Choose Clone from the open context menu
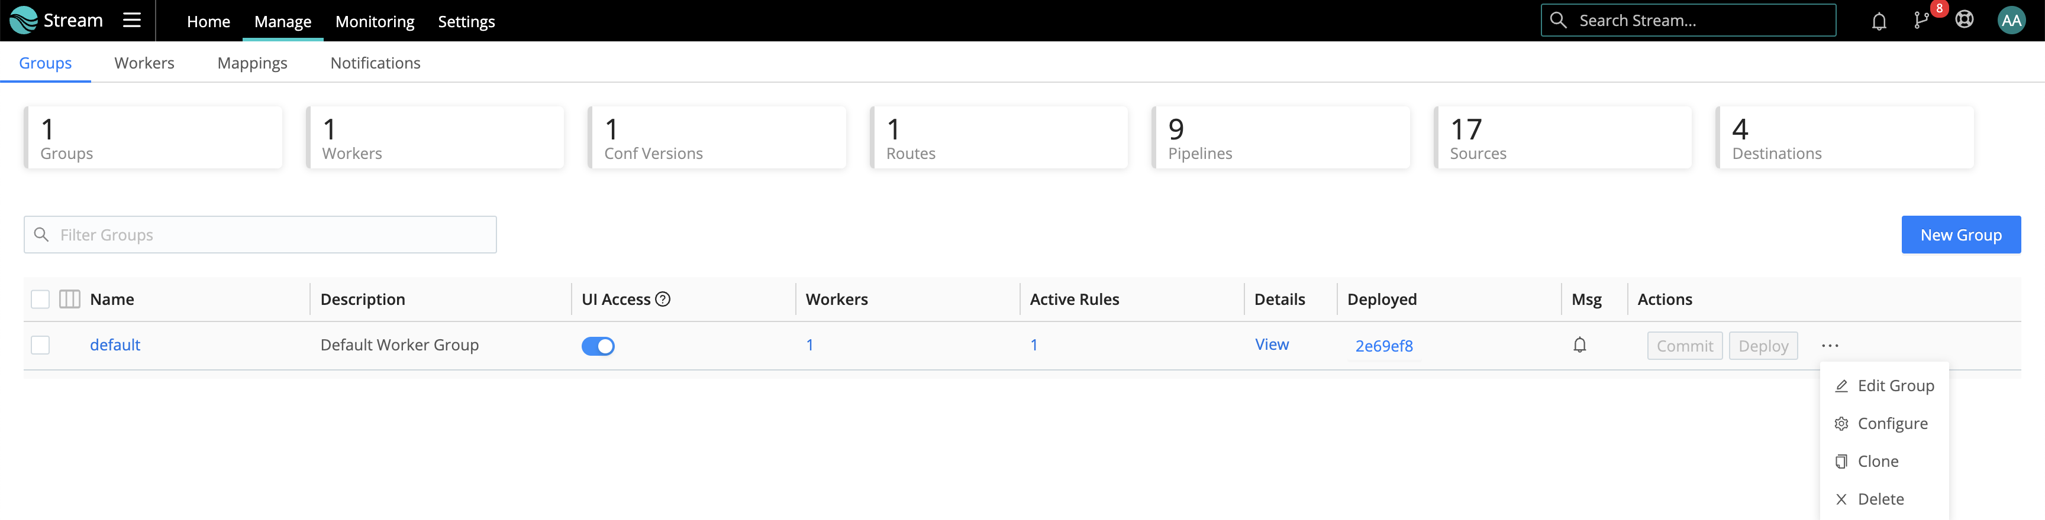 point(1878,460)
